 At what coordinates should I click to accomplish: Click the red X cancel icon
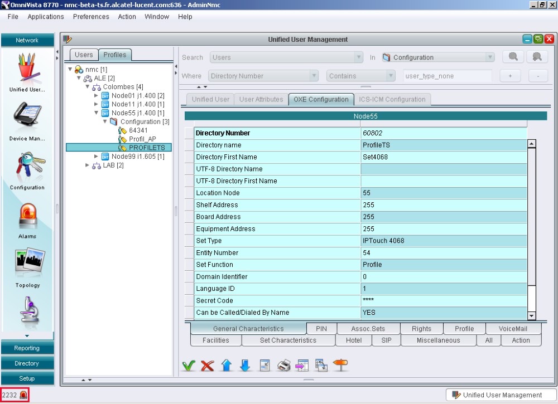(207, 365)
